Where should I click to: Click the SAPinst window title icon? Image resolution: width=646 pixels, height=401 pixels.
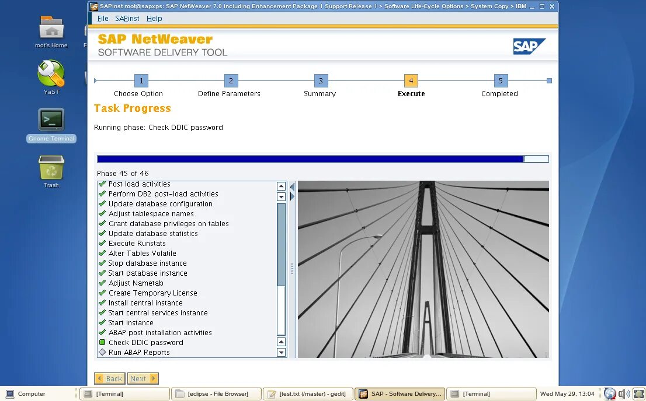click(94, 6)
